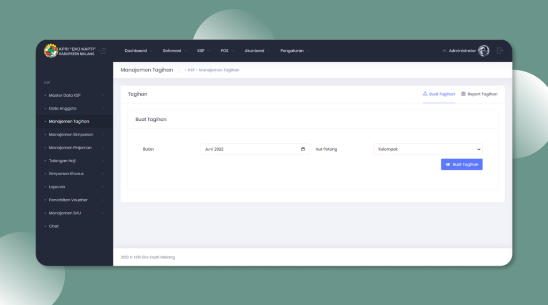
Task: Expand Manajemen Simpanan sidebar item
Action: pos(74,135)
